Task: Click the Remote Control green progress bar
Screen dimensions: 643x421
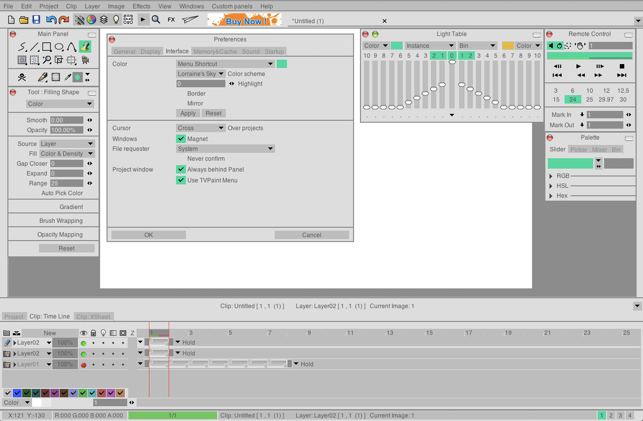Action: pos(590,56)
